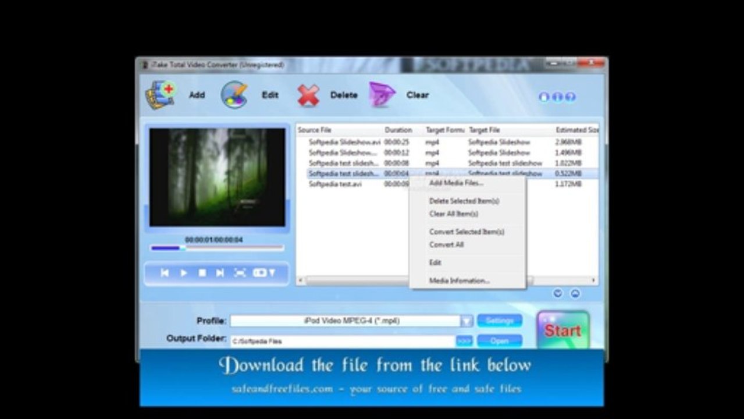Click the 1.022MB size cell
The width and height of the screenshot is (744, 419).
click(568, 163)
